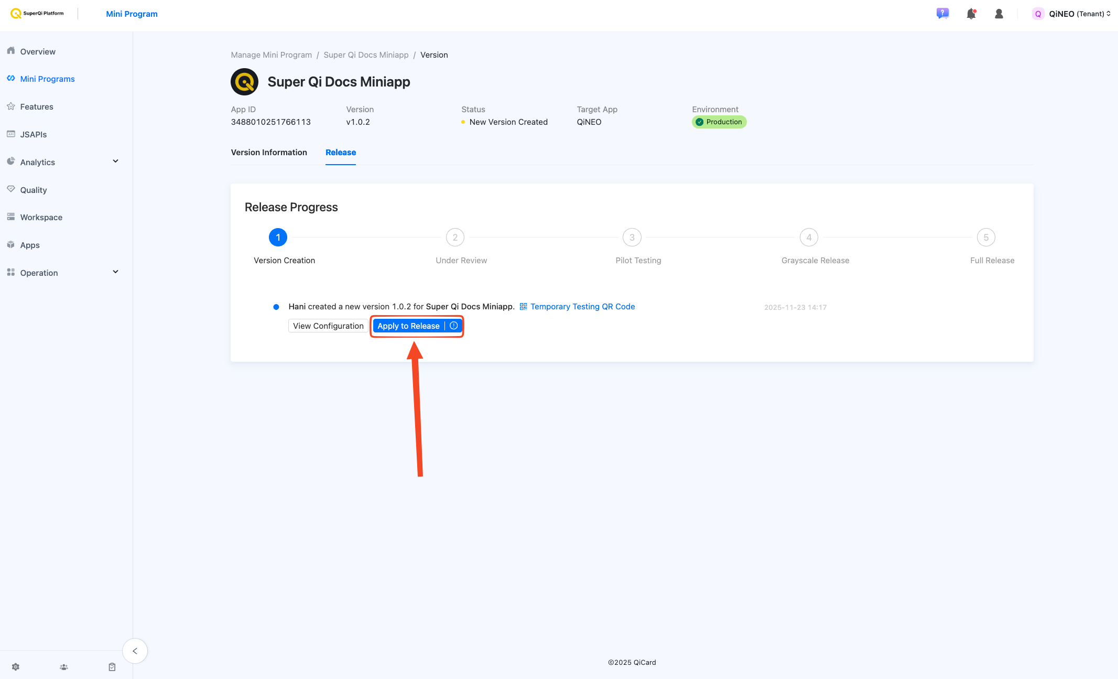This screenshot has width=1118, height=679.
Task: Click App ID value 3488010251766113
Action: 270,122
